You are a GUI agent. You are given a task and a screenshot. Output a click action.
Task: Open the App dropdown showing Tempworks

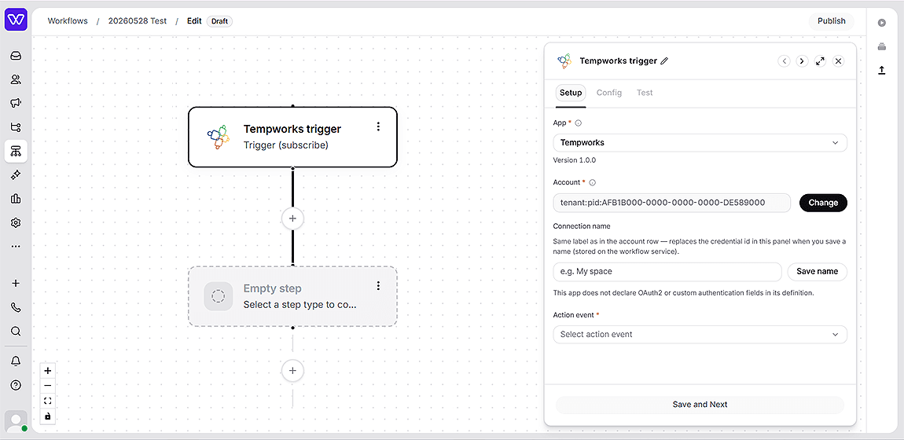pos(700,143)
